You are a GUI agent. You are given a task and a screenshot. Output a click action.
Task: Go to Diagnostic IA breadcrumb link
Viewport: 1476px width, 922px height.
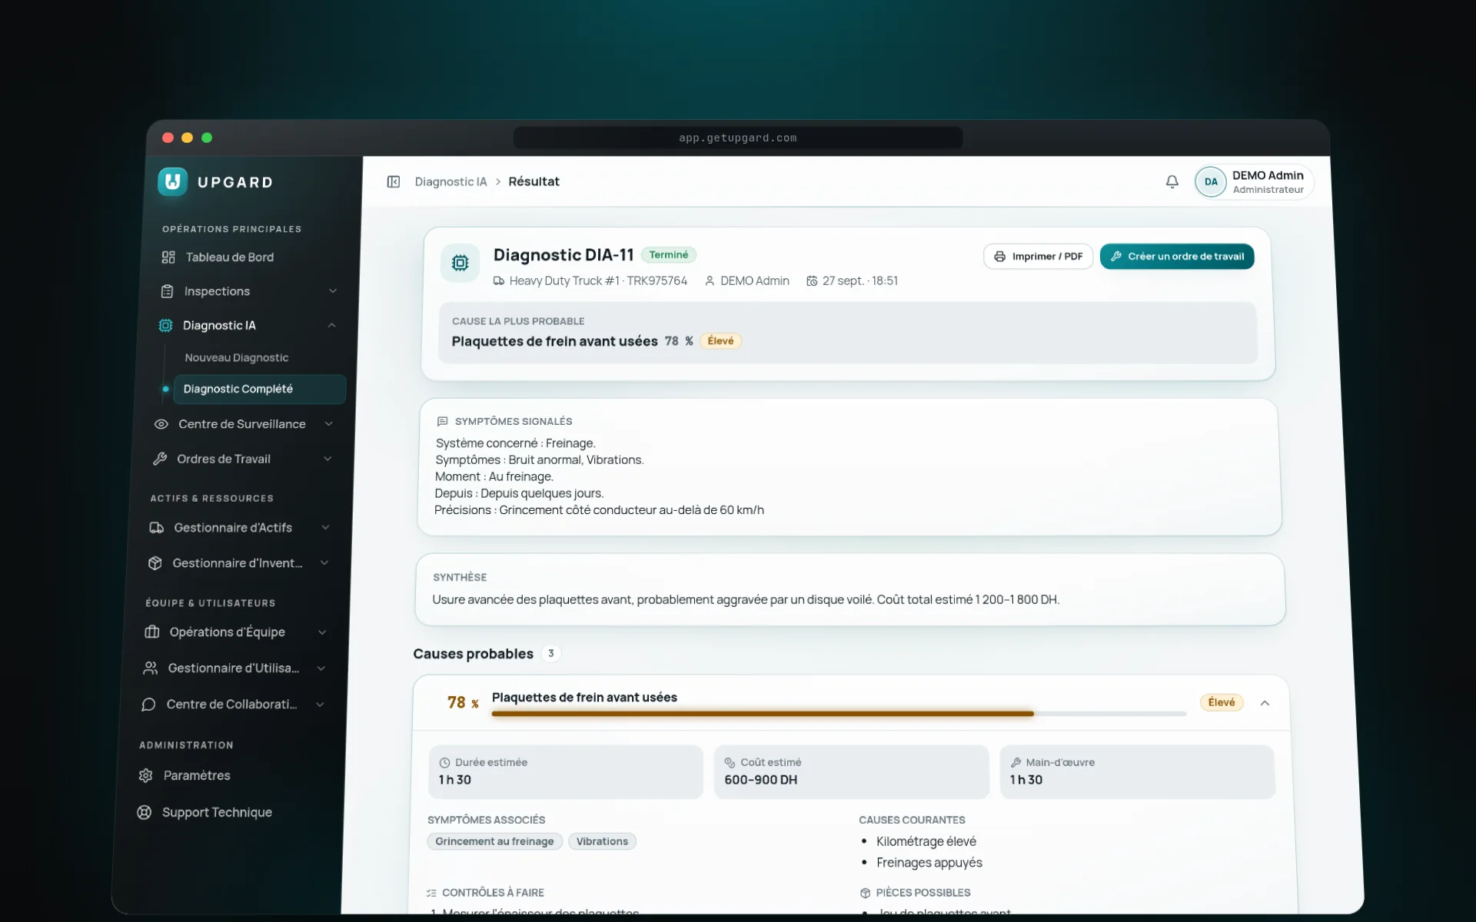point(450,182)
